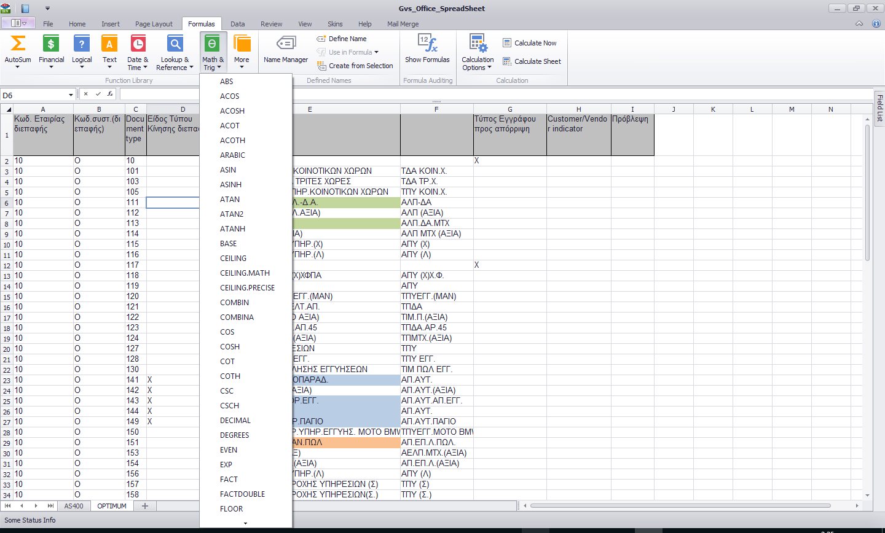Choose the DEGREES function
The height and width of the screenshot is (533, 885).
click(x=234, y=435)
